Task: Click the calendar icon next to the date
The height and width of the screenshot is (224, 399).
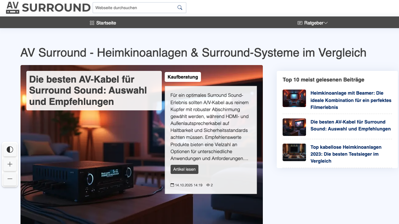Action: [172, 185]
